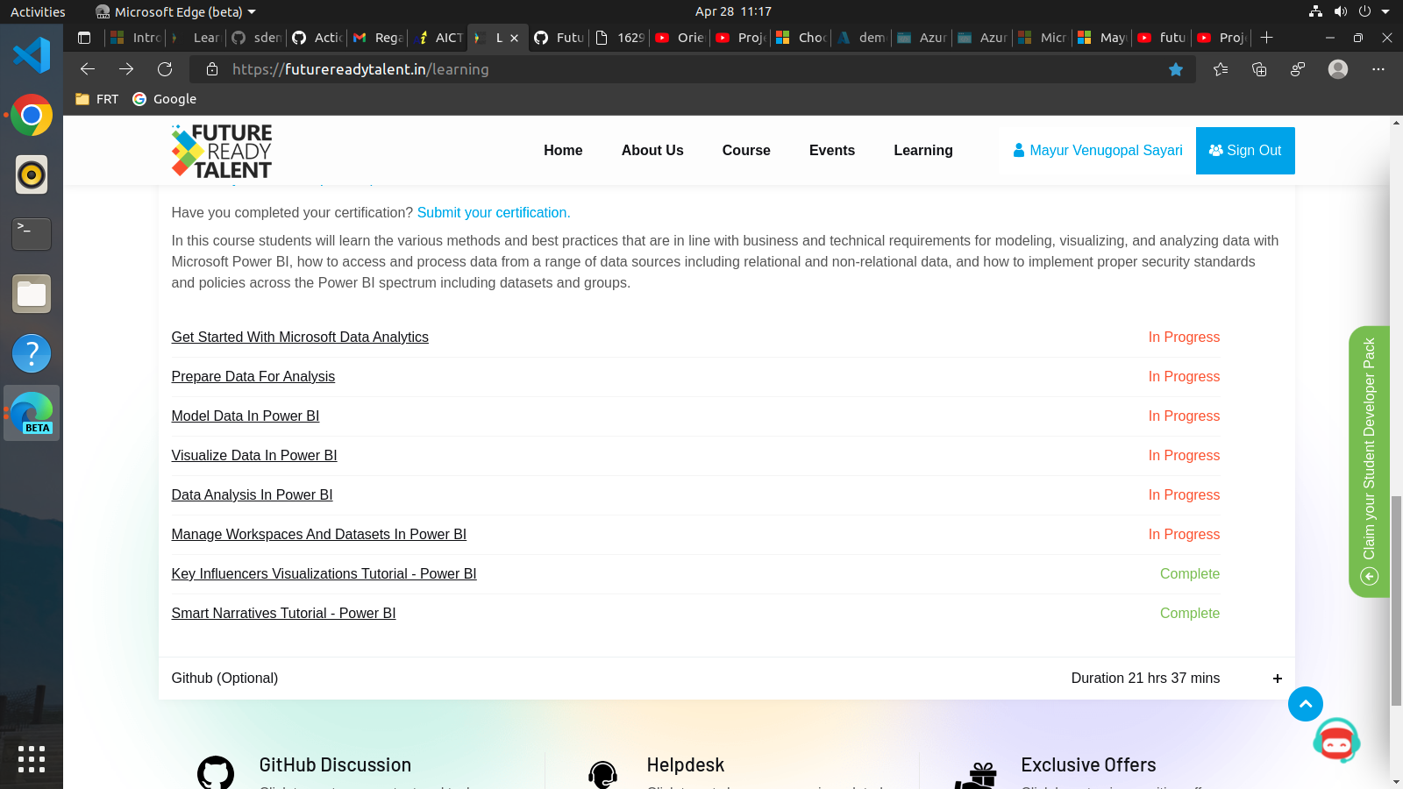Open the Collections icon
Viewport: 1403px width, 789px height.
tap(1259, 69)
